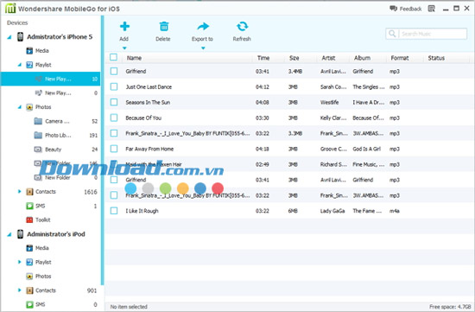Open Photos under Administrator's iPod

click(x=43, y=277)
